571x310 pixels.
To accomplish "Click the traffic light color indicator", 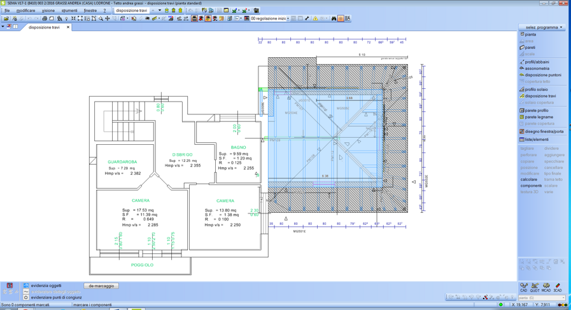I will [563, 305].
